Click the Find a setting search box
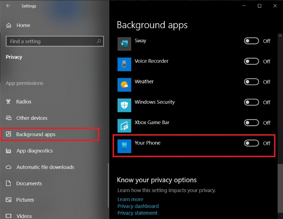The height and width of the screenshot is (219, 283). pyautogui.click(x=55, y=41)
